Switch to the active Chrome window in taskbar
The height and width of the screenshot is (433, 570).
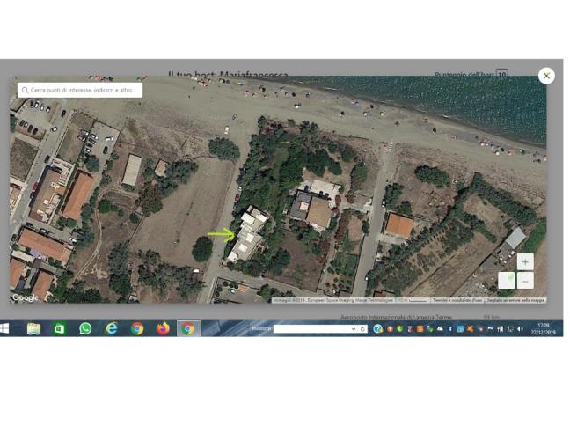[187, 328]
